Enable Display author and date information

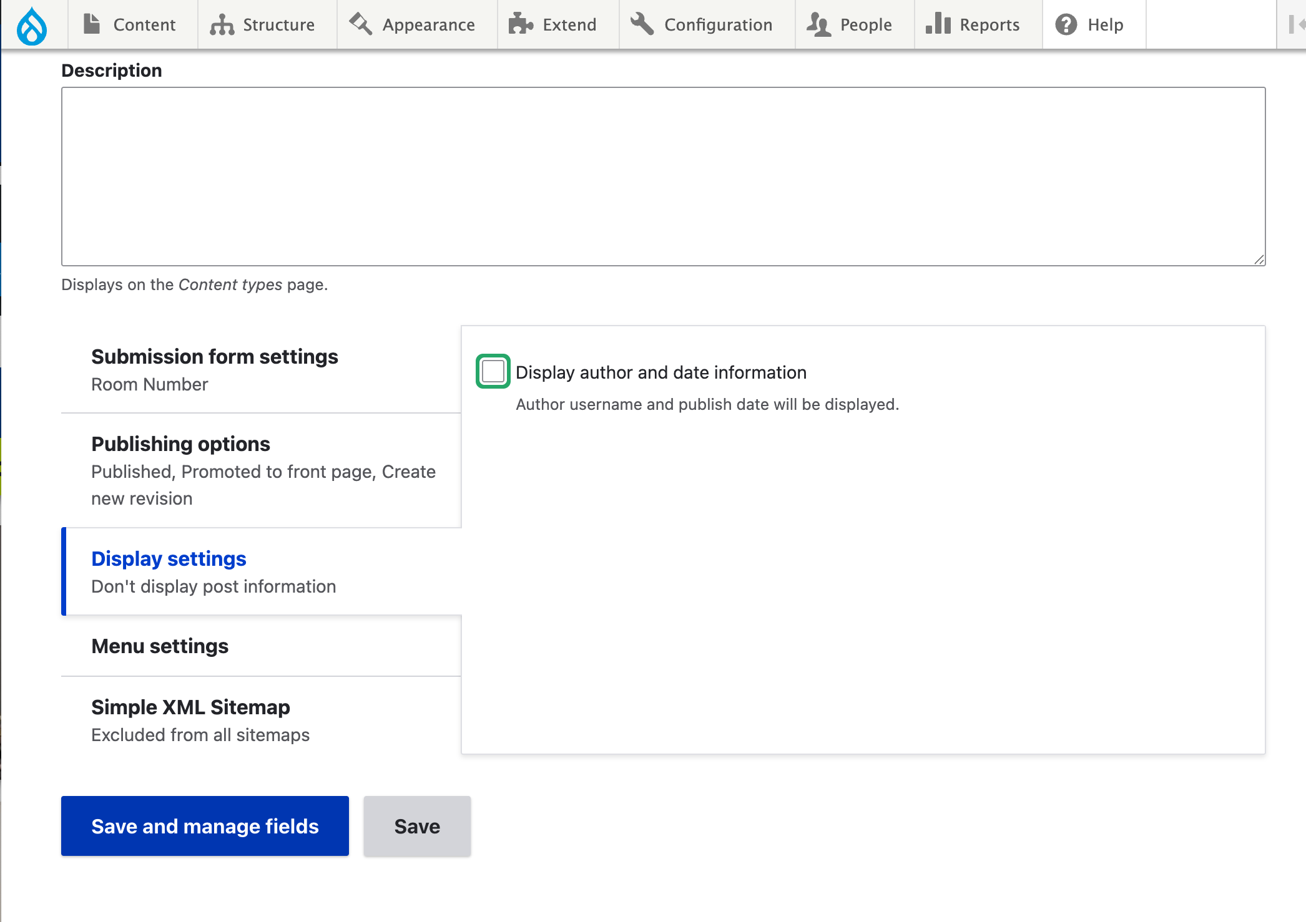pyautogui.click(x=493, y=371)
